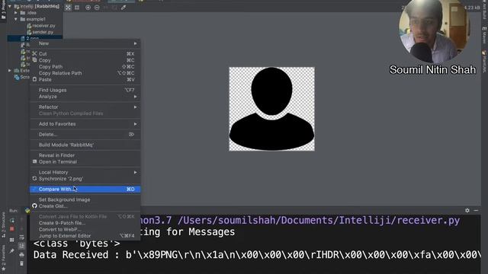The height and width of the screenshot is (274, 488).
Task: Select Copy Path menu entry
Action: point(85,67)
